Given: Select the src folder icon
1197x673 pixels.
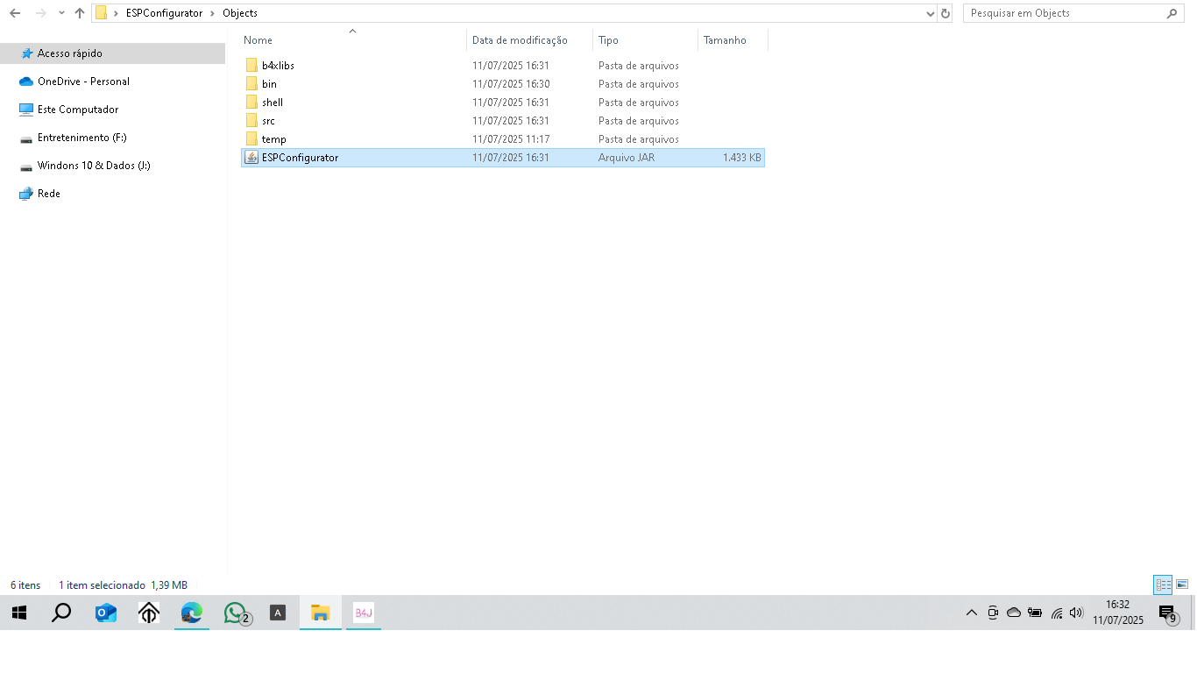Looking at the screenshot, I should tap(251, 121).
